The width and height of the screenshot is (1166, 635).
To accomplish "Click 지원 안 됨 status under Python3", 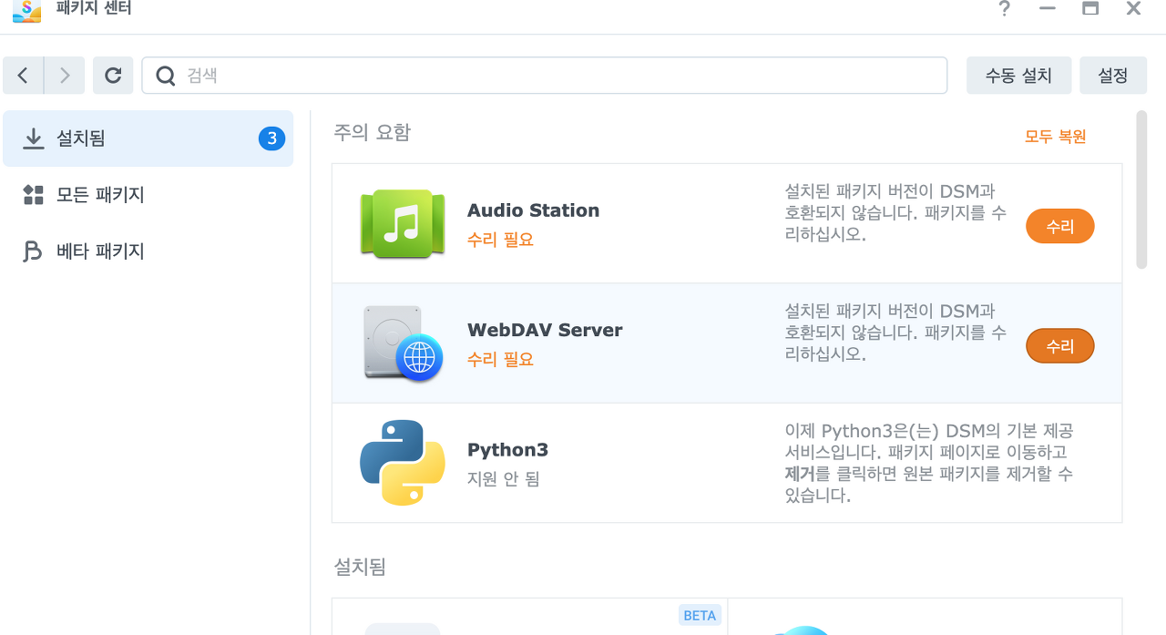I will pos(503,479).
